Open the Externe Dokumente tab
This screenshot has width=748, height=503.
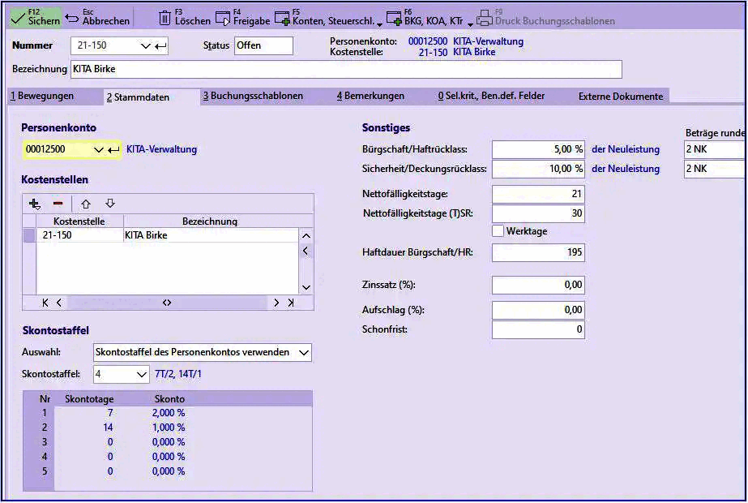click(x=621, y=97)
